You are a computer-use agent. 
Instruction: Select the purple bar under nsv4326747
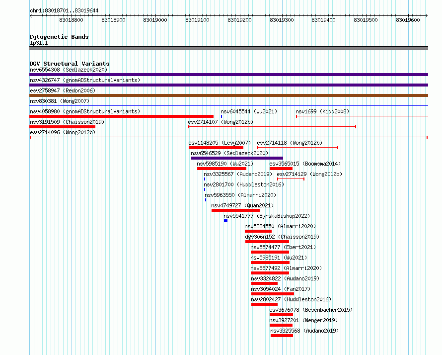click(x=228, y=85)
